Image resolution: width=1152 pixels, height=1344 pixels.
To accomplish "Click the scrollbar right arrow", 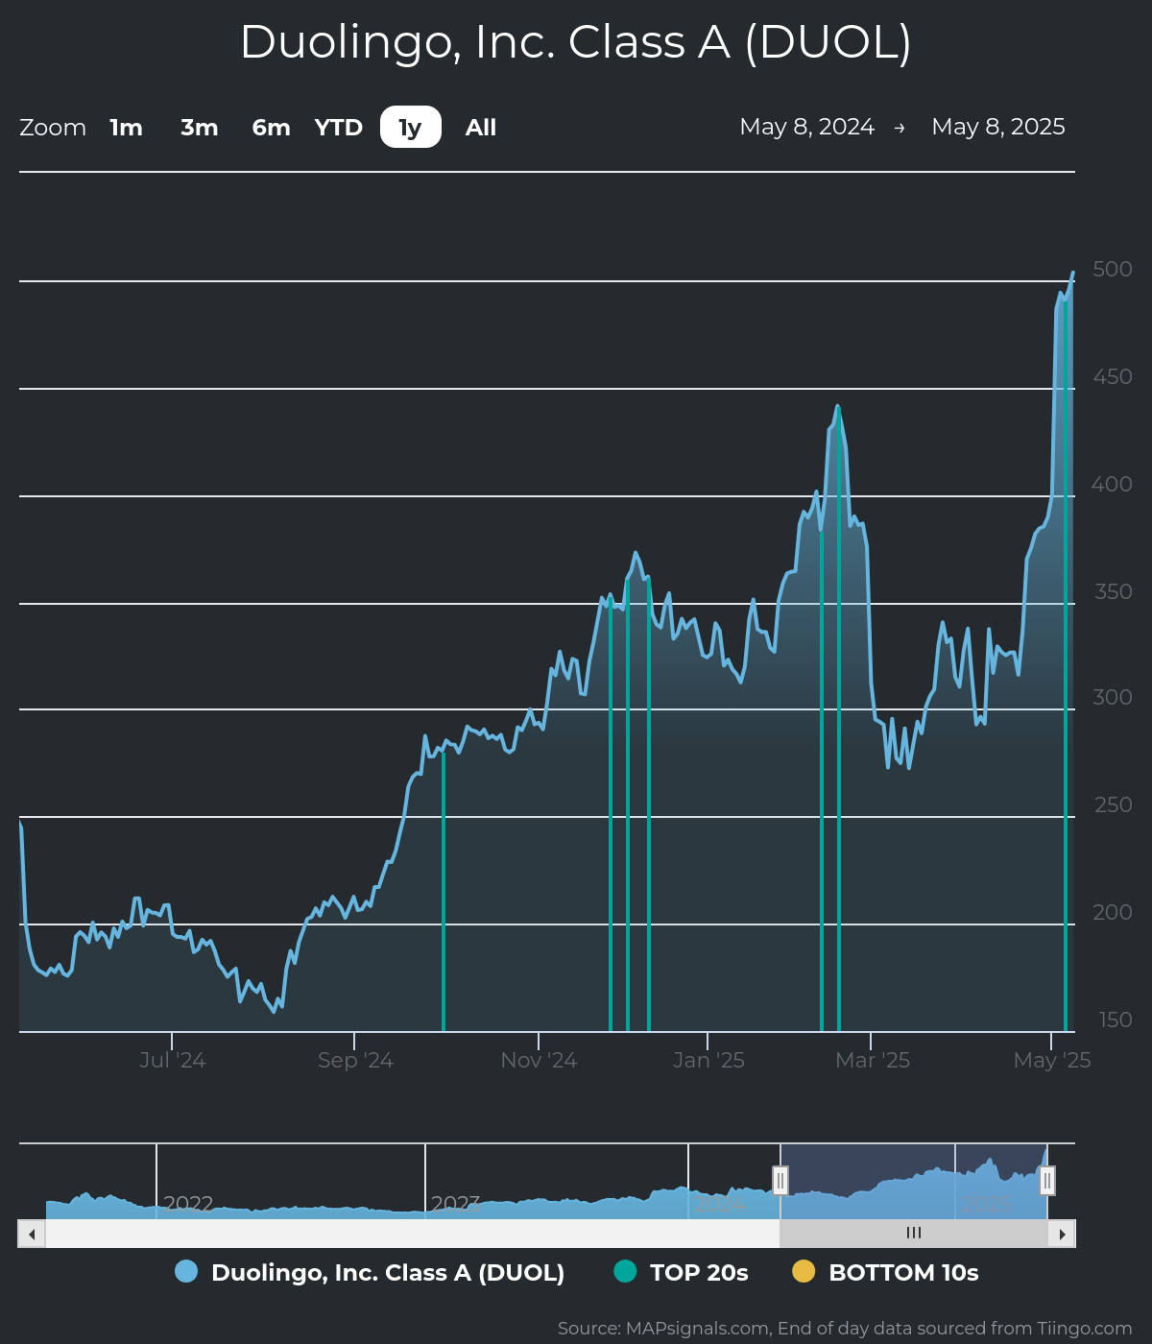I will point(1062,1234).
